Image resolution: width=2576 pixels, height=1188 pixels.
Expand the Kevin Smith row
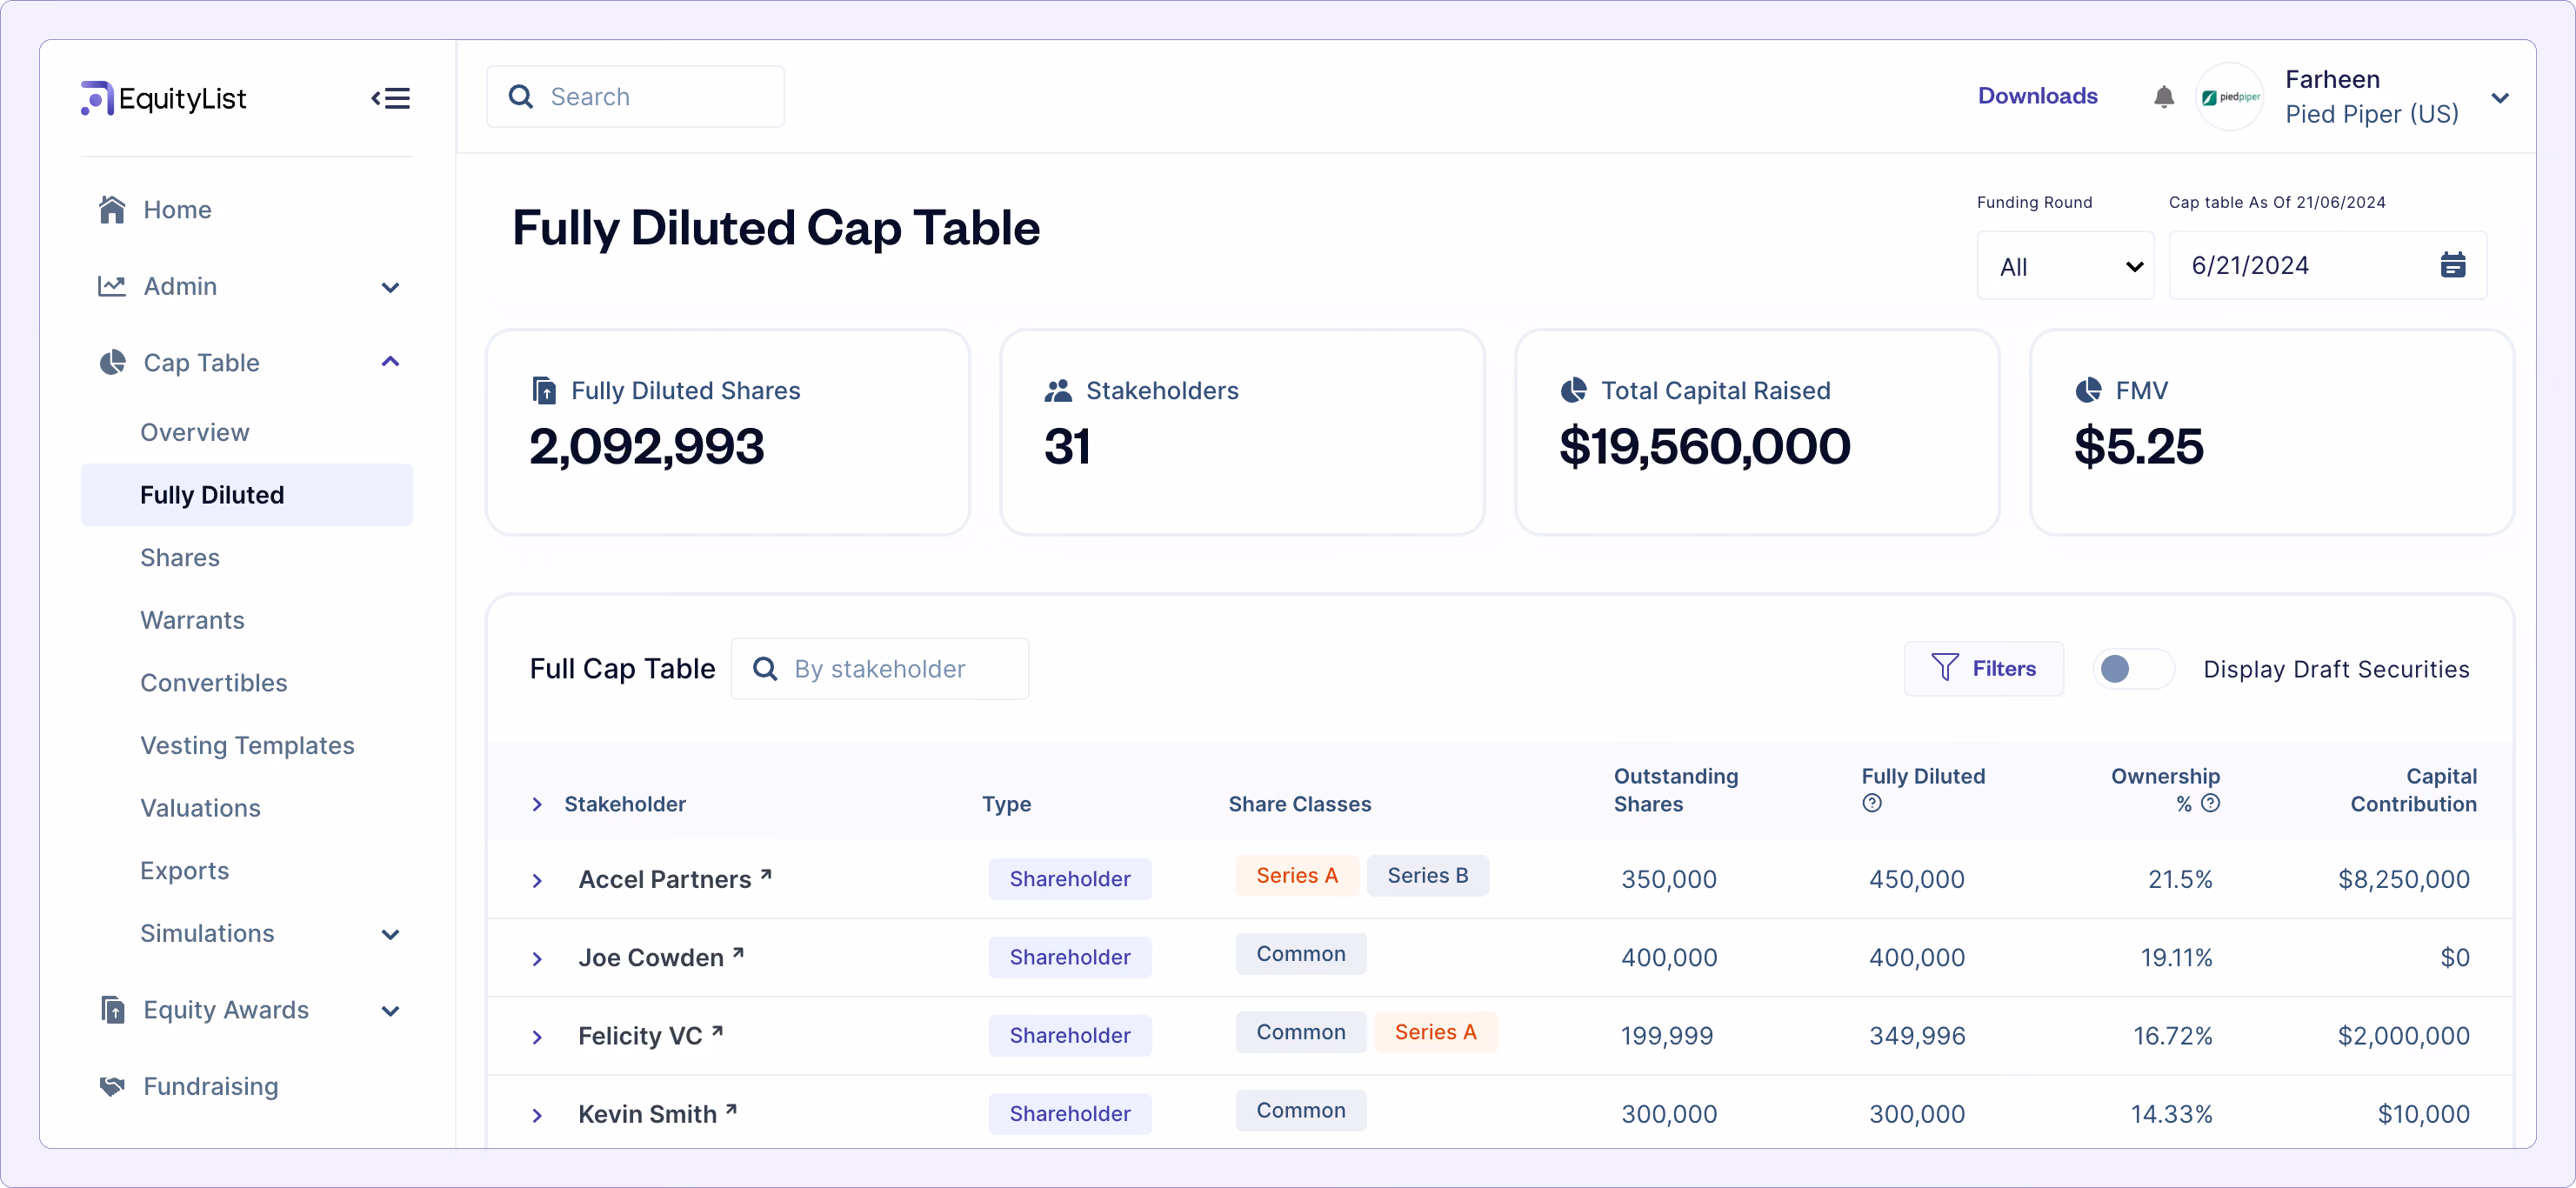point(537,1115)
